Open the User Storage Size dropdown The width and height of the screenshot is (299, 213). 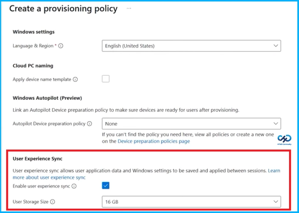(x=191, y=202)
